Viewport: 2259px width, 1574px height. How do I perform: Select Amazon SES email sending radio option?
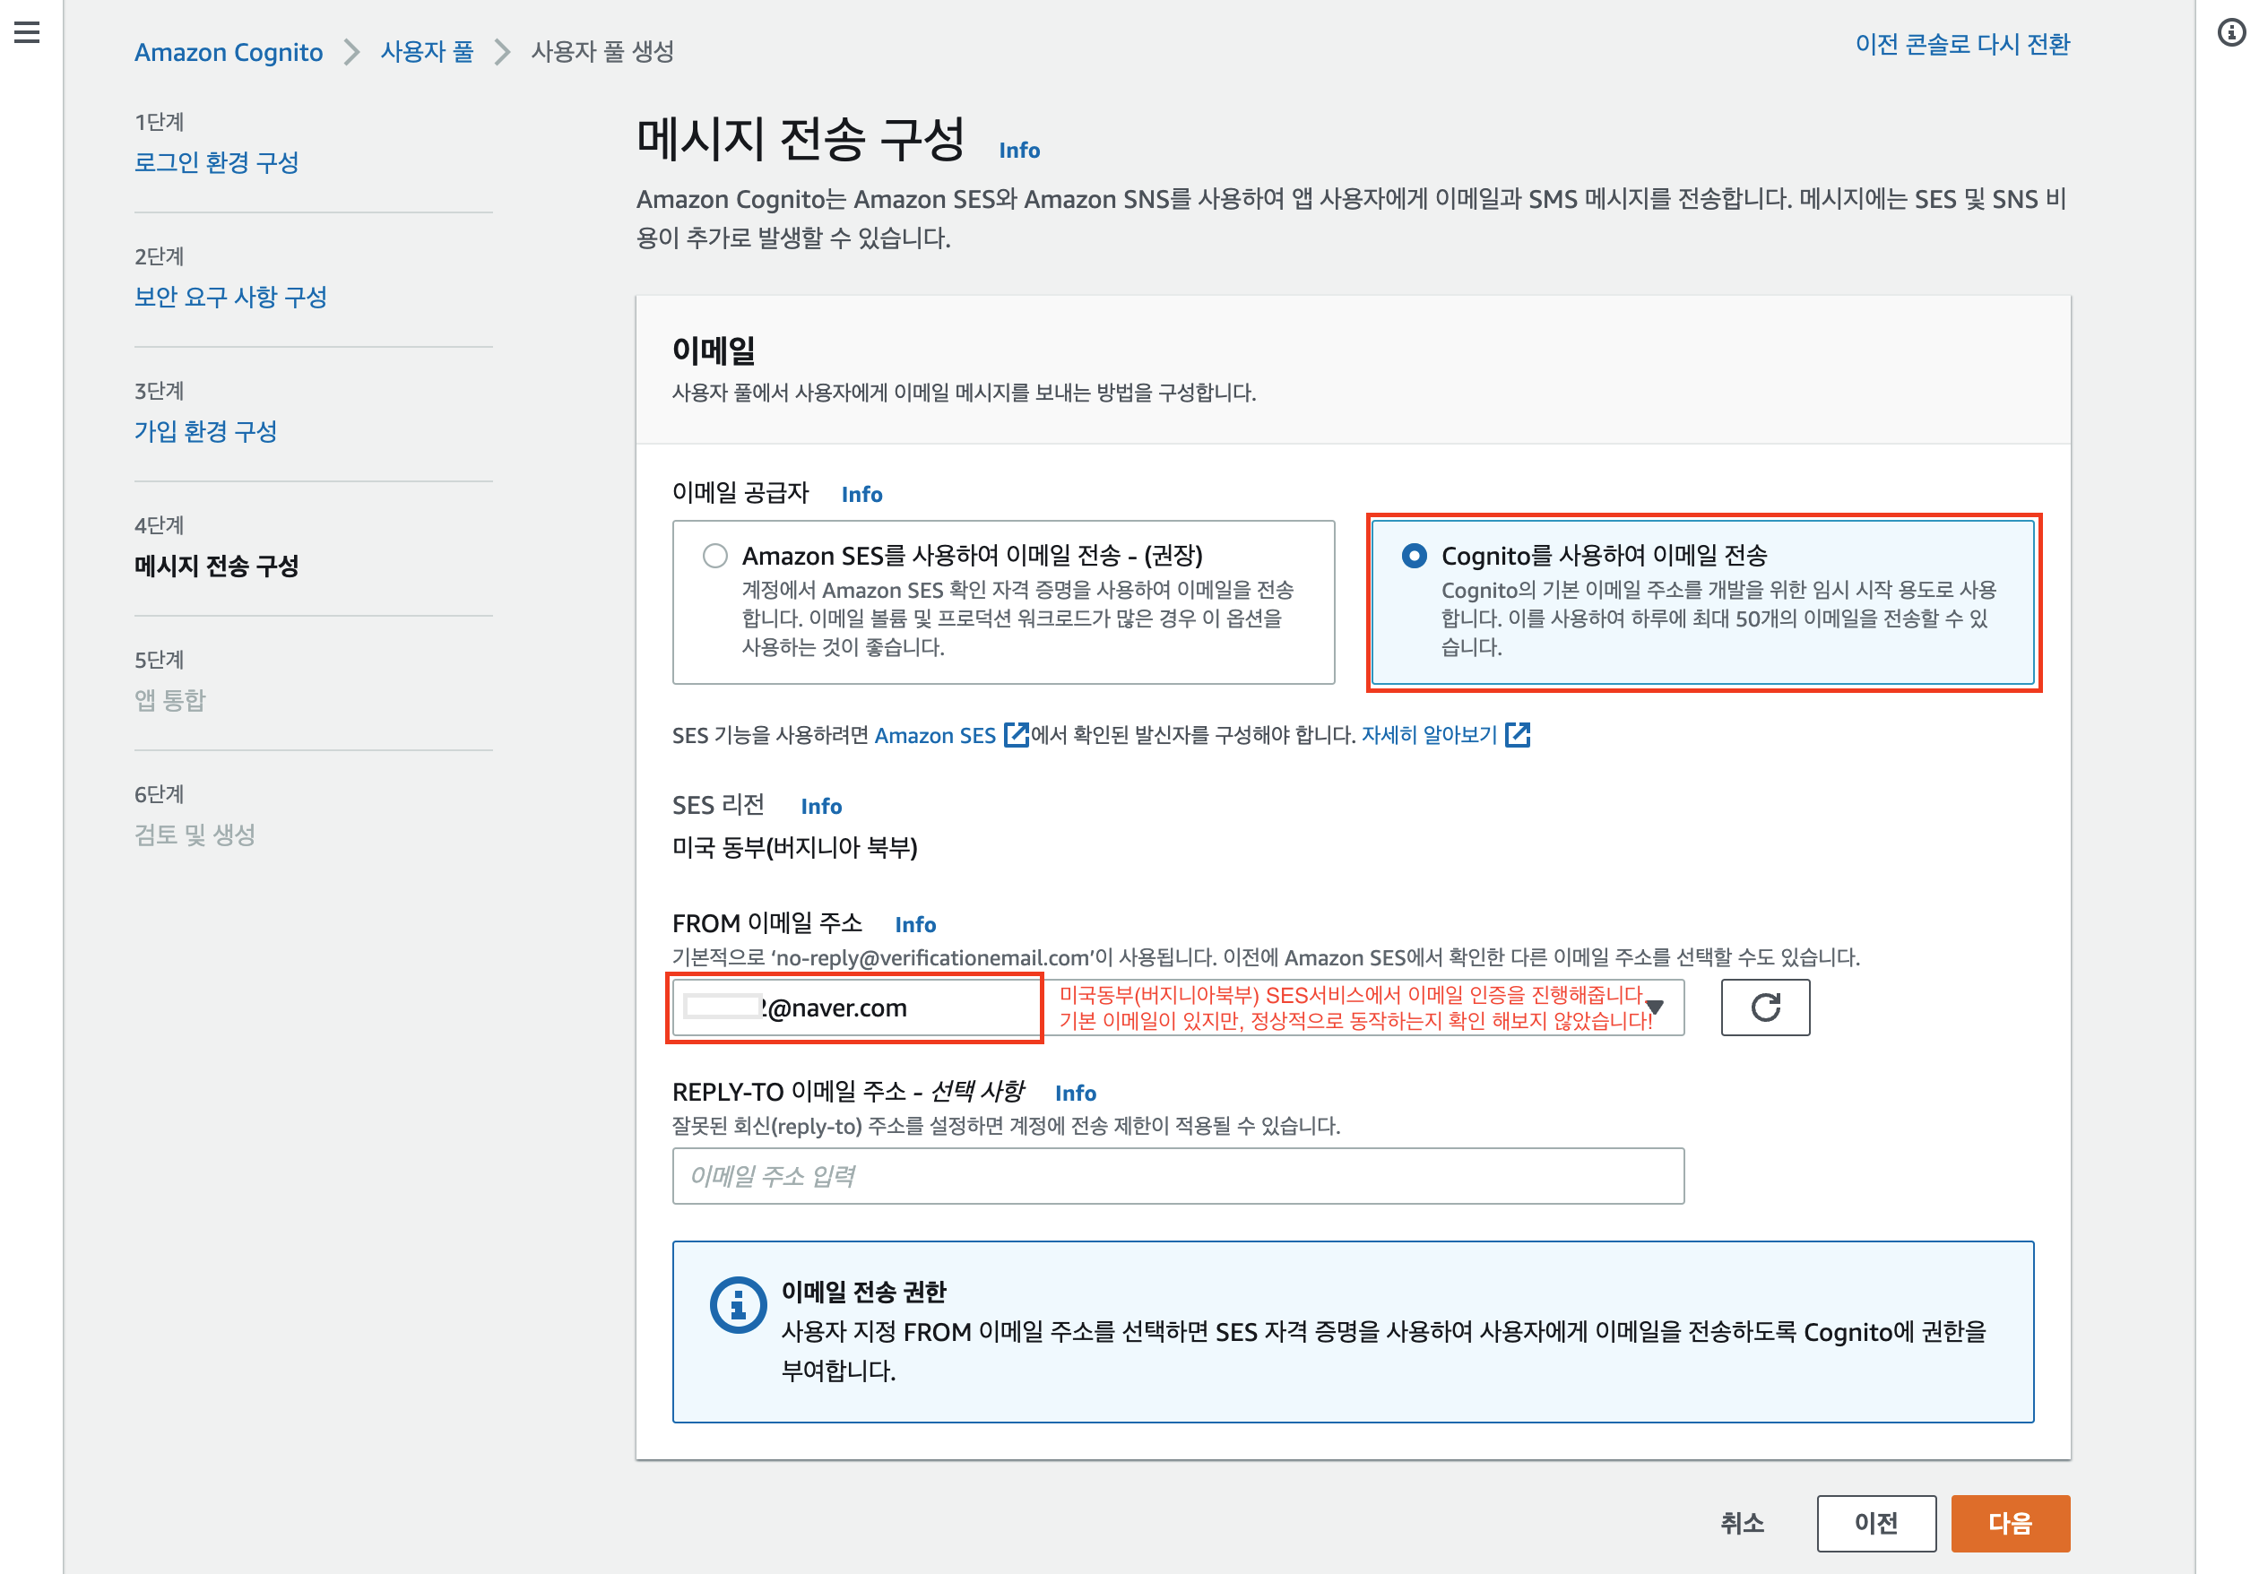point(715,556)
